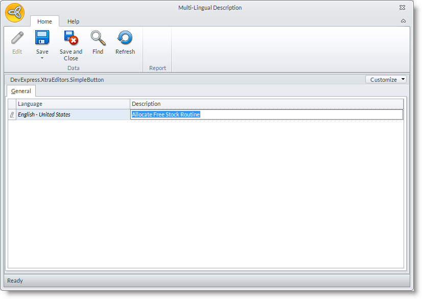Image resolution: width=422 pixels, height=299 pixels.
Task: Click the Report group label
Action: click(157, 68)
